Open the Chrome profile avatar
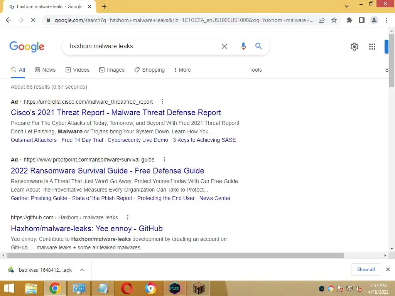Viewport: 395px width, 296px height. [374, 20]
